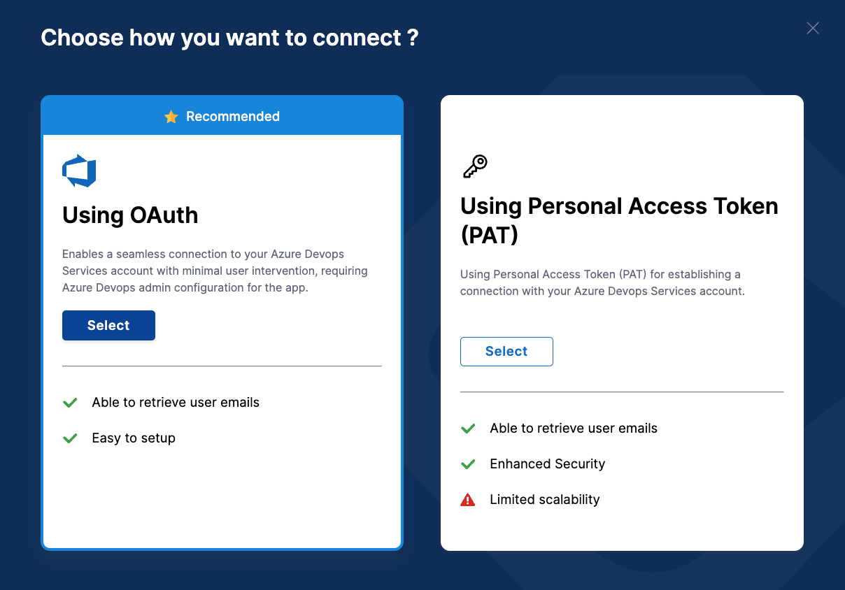This screenshot has height=590, width=845.
Task: Click the Azure DevOps logo icon
Action: click(x=79, y=170)
